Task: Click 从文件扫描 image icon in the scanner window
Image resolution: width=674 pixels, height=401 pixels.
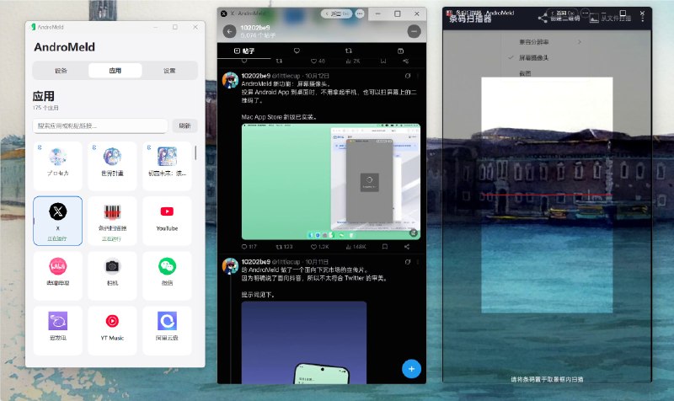Action: (594, 18)
